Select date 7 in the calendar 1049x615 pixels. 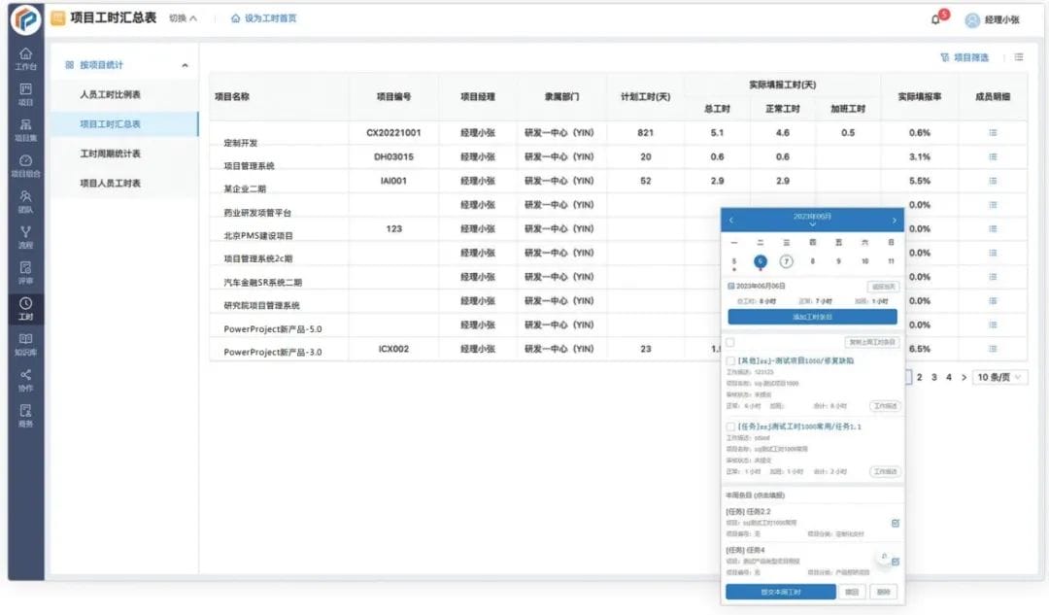[787, 259]
